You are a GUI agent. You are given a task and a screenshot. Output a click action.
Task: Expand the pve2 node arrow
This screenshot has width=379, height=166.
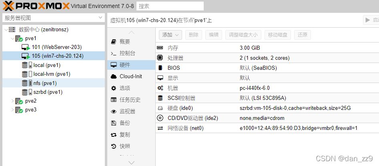pos(12,101)
